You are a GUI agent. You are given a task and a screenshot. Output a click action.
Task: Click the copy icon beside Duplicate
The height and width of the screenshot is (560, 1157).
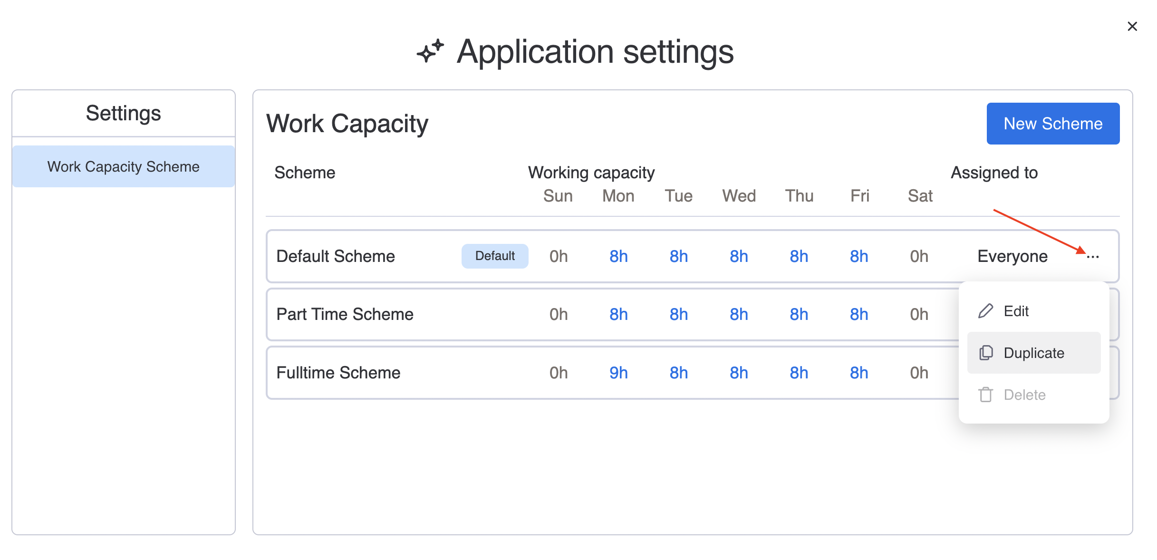tap(985, 352)
